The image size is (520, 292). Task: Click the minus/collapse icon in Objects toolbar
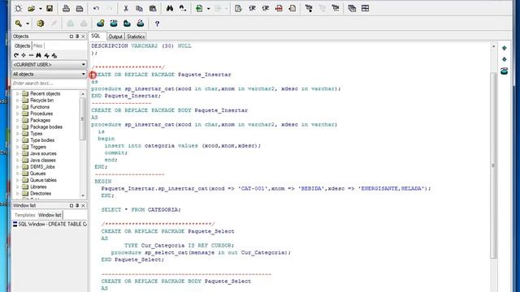pos(31,55)
